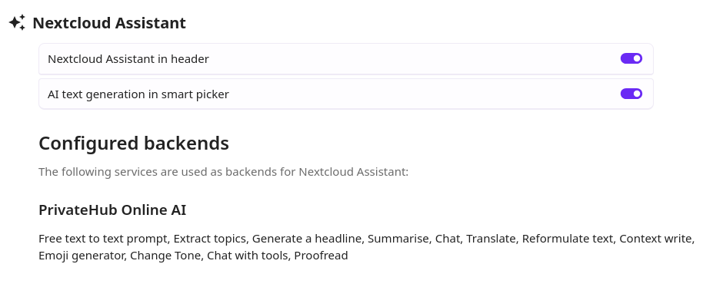The image size is (703, 307).
Task: Disable AI text generation in smart picker
Action: click(631, 94)
